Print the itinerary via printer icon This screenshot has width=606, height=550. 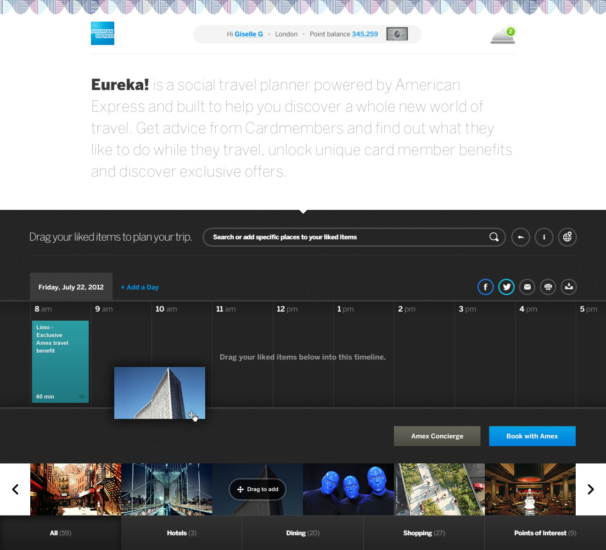pyautogui.click(x=548, y=287)
